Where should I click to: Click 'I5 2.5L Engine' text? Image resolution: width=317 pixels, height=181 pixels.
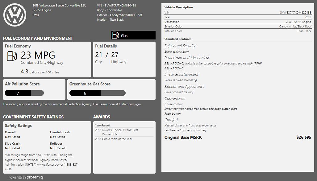[x=42, y=10]
